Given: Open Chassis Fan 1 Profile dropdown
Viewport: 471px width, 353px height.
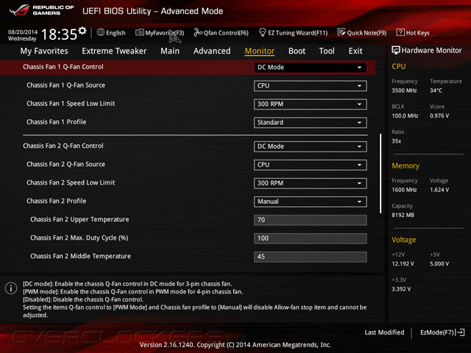Looking at the screenshot, I should pyautogui.click(x=311, y=123).
